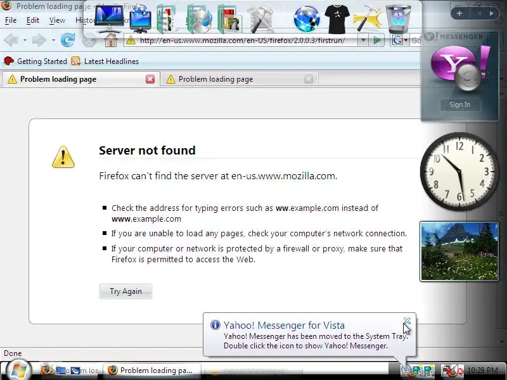507x380 pixels.
Task: Open the Google search engine selector icon
Action: pos(400,41)
